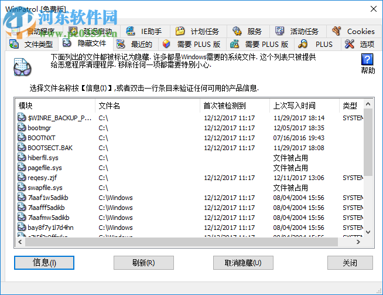
Task: Open the 选项 options tab
Action: tap(361, 44)
